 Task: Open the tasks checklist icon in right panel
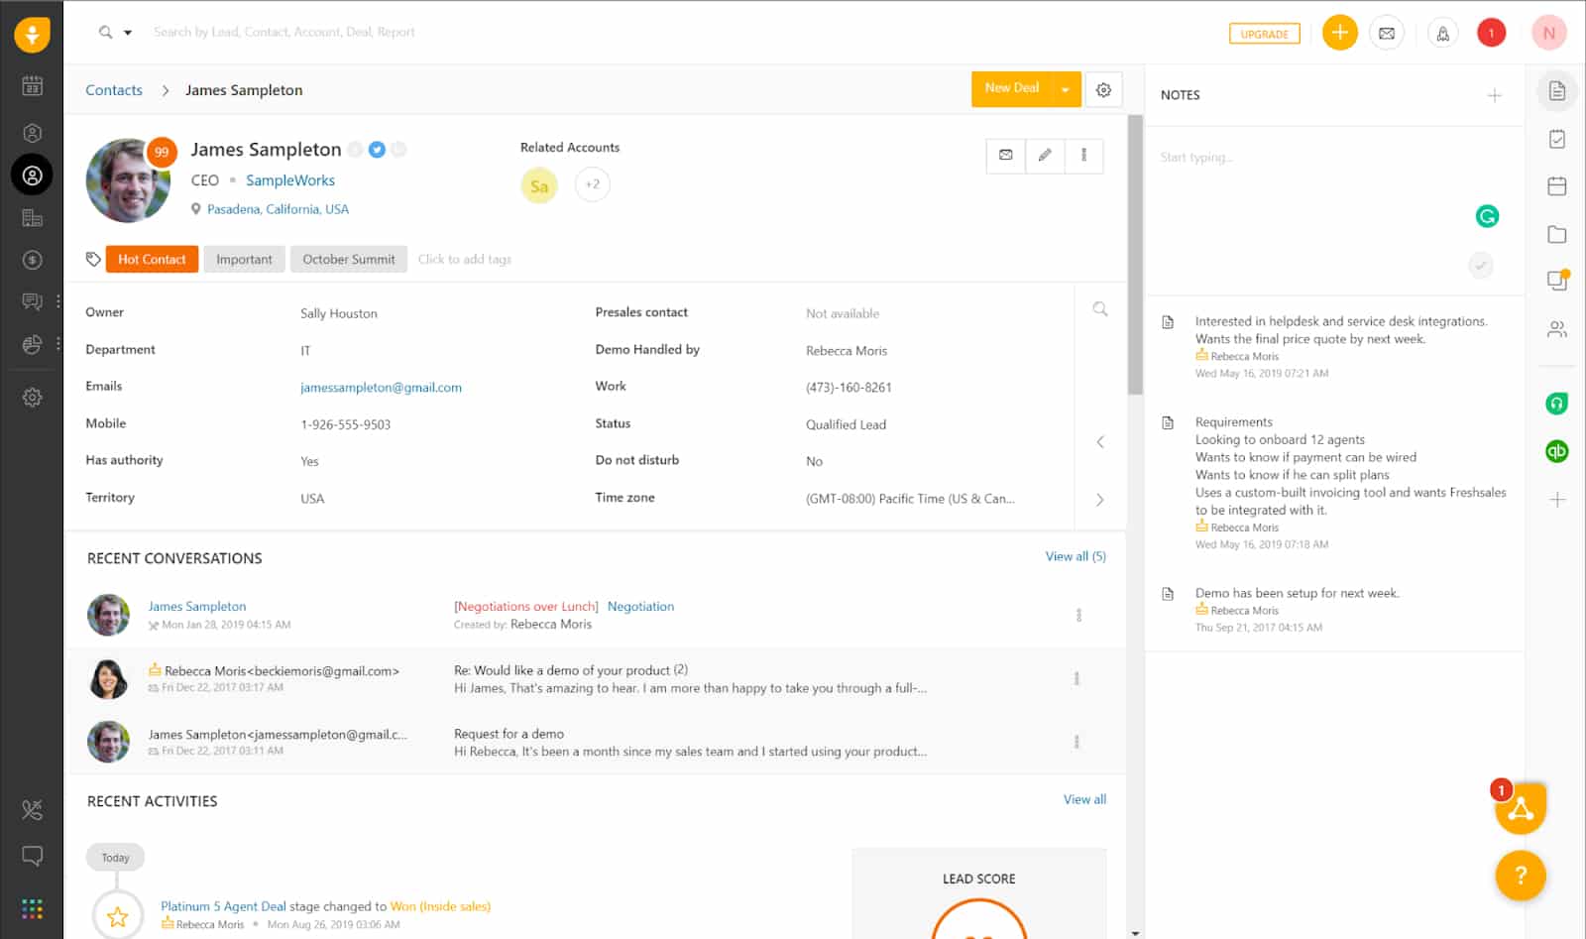click(x=1556, y=139)
